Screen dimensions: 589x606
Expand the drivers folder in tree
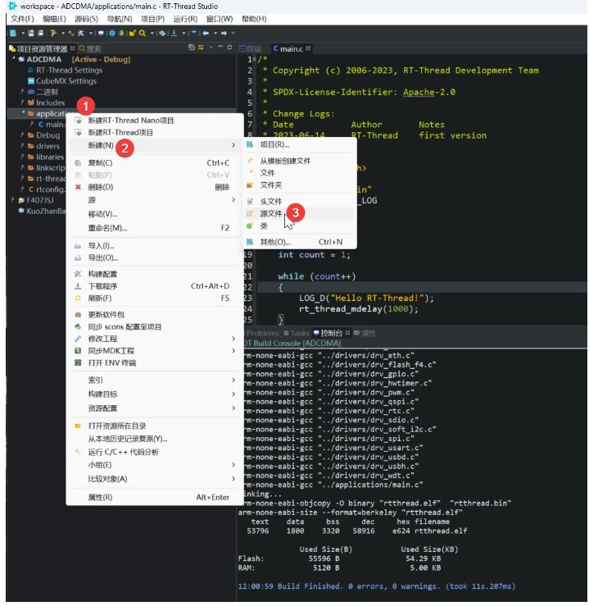point(22,146)
